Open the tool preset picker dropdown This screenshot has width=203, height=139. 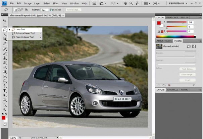coord(10,10)
